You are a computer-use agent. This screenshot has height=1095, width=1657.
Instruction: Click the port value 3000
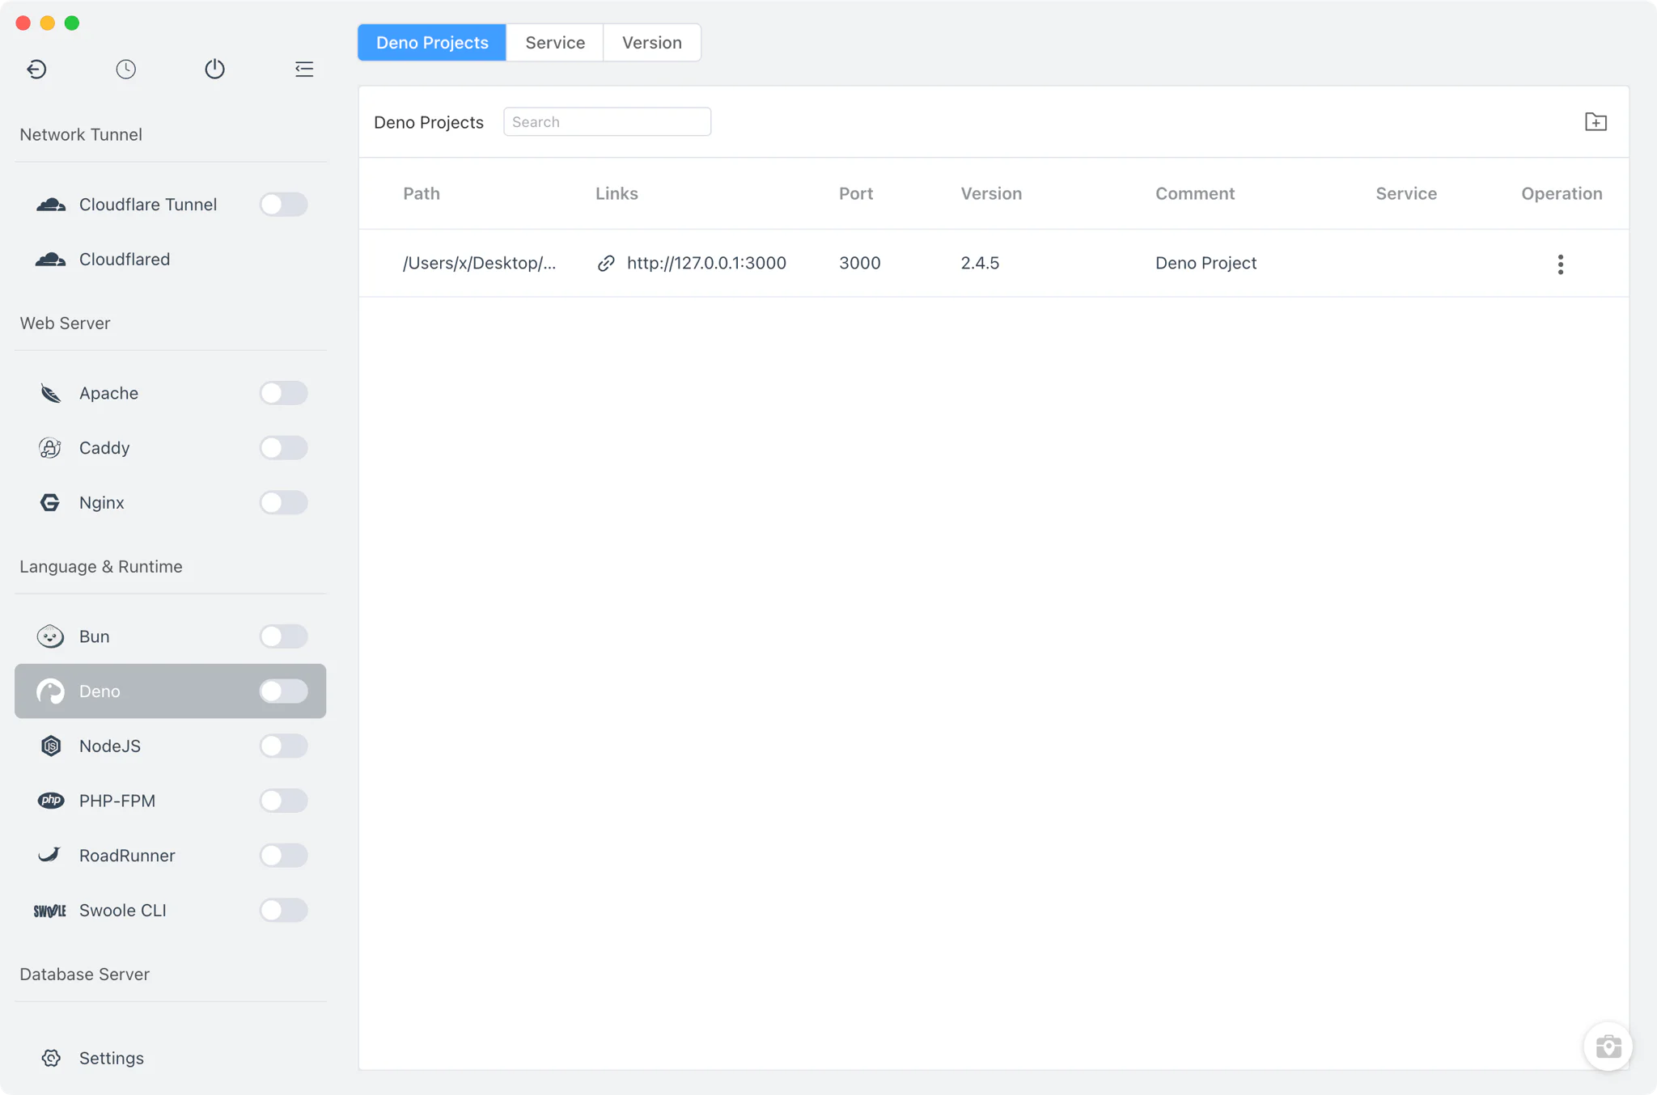pyautogui.click(x=860, y=264)
